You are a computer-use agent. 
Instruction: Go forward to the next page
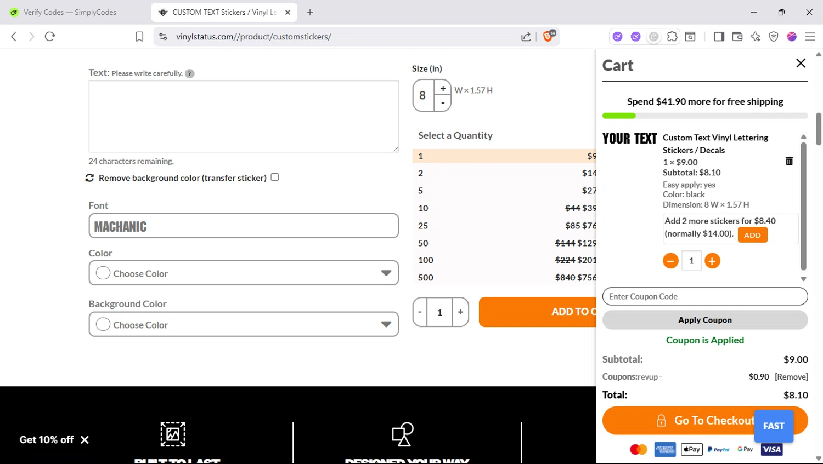31,37
